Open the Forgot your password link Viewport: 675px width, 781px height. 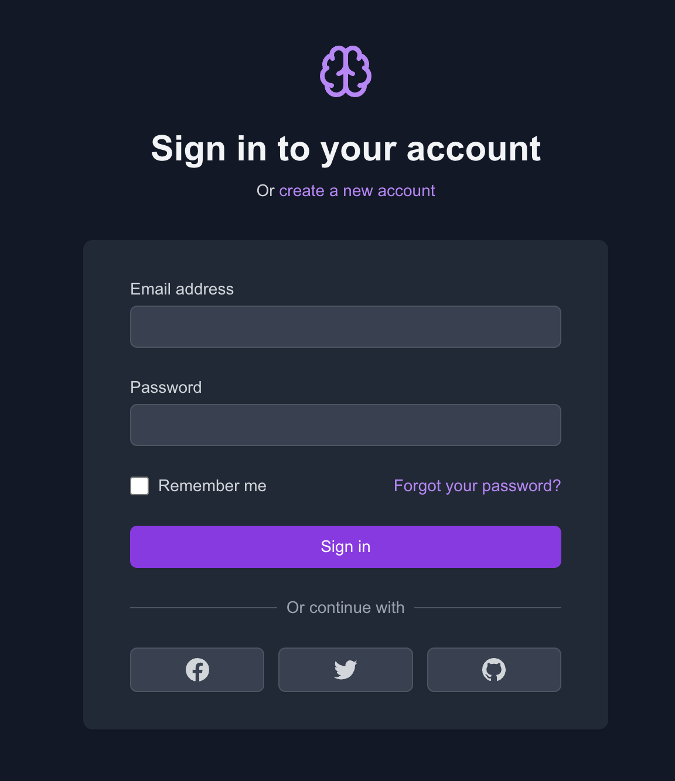pos(478,486)
